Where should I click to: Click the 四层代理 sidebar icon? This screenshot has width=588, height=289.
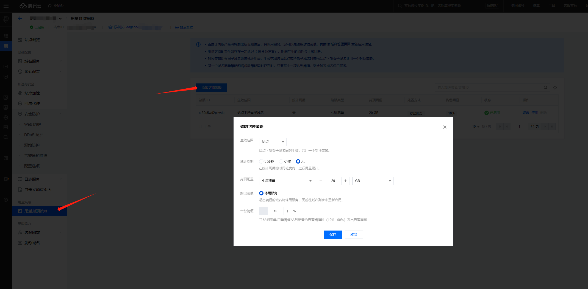(x=20, y=103)
